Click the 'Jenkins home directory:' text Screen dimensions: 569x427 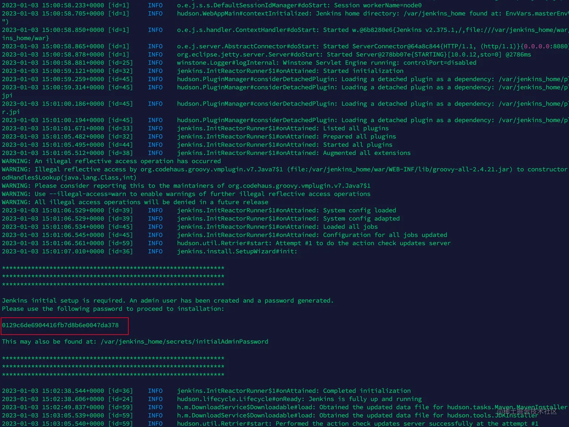click(x=358, y=14)
